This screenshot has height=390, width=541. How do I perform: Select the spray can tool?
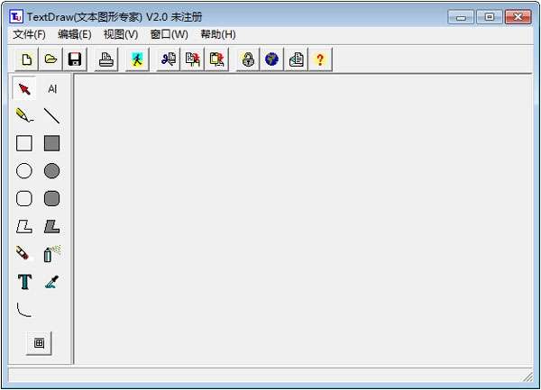[x=51, y=254]
